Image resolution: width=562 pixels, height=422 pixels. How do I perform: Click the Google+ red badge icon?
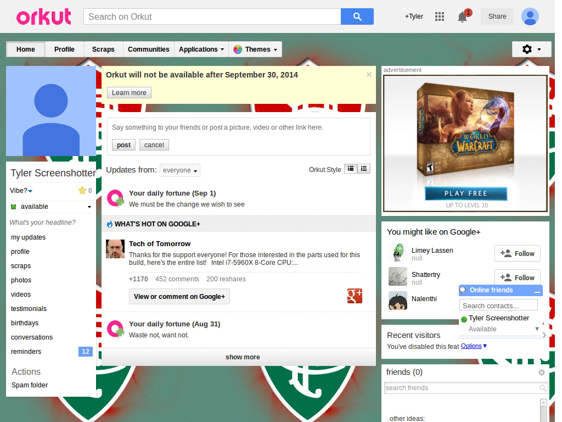tap(355, 296)
